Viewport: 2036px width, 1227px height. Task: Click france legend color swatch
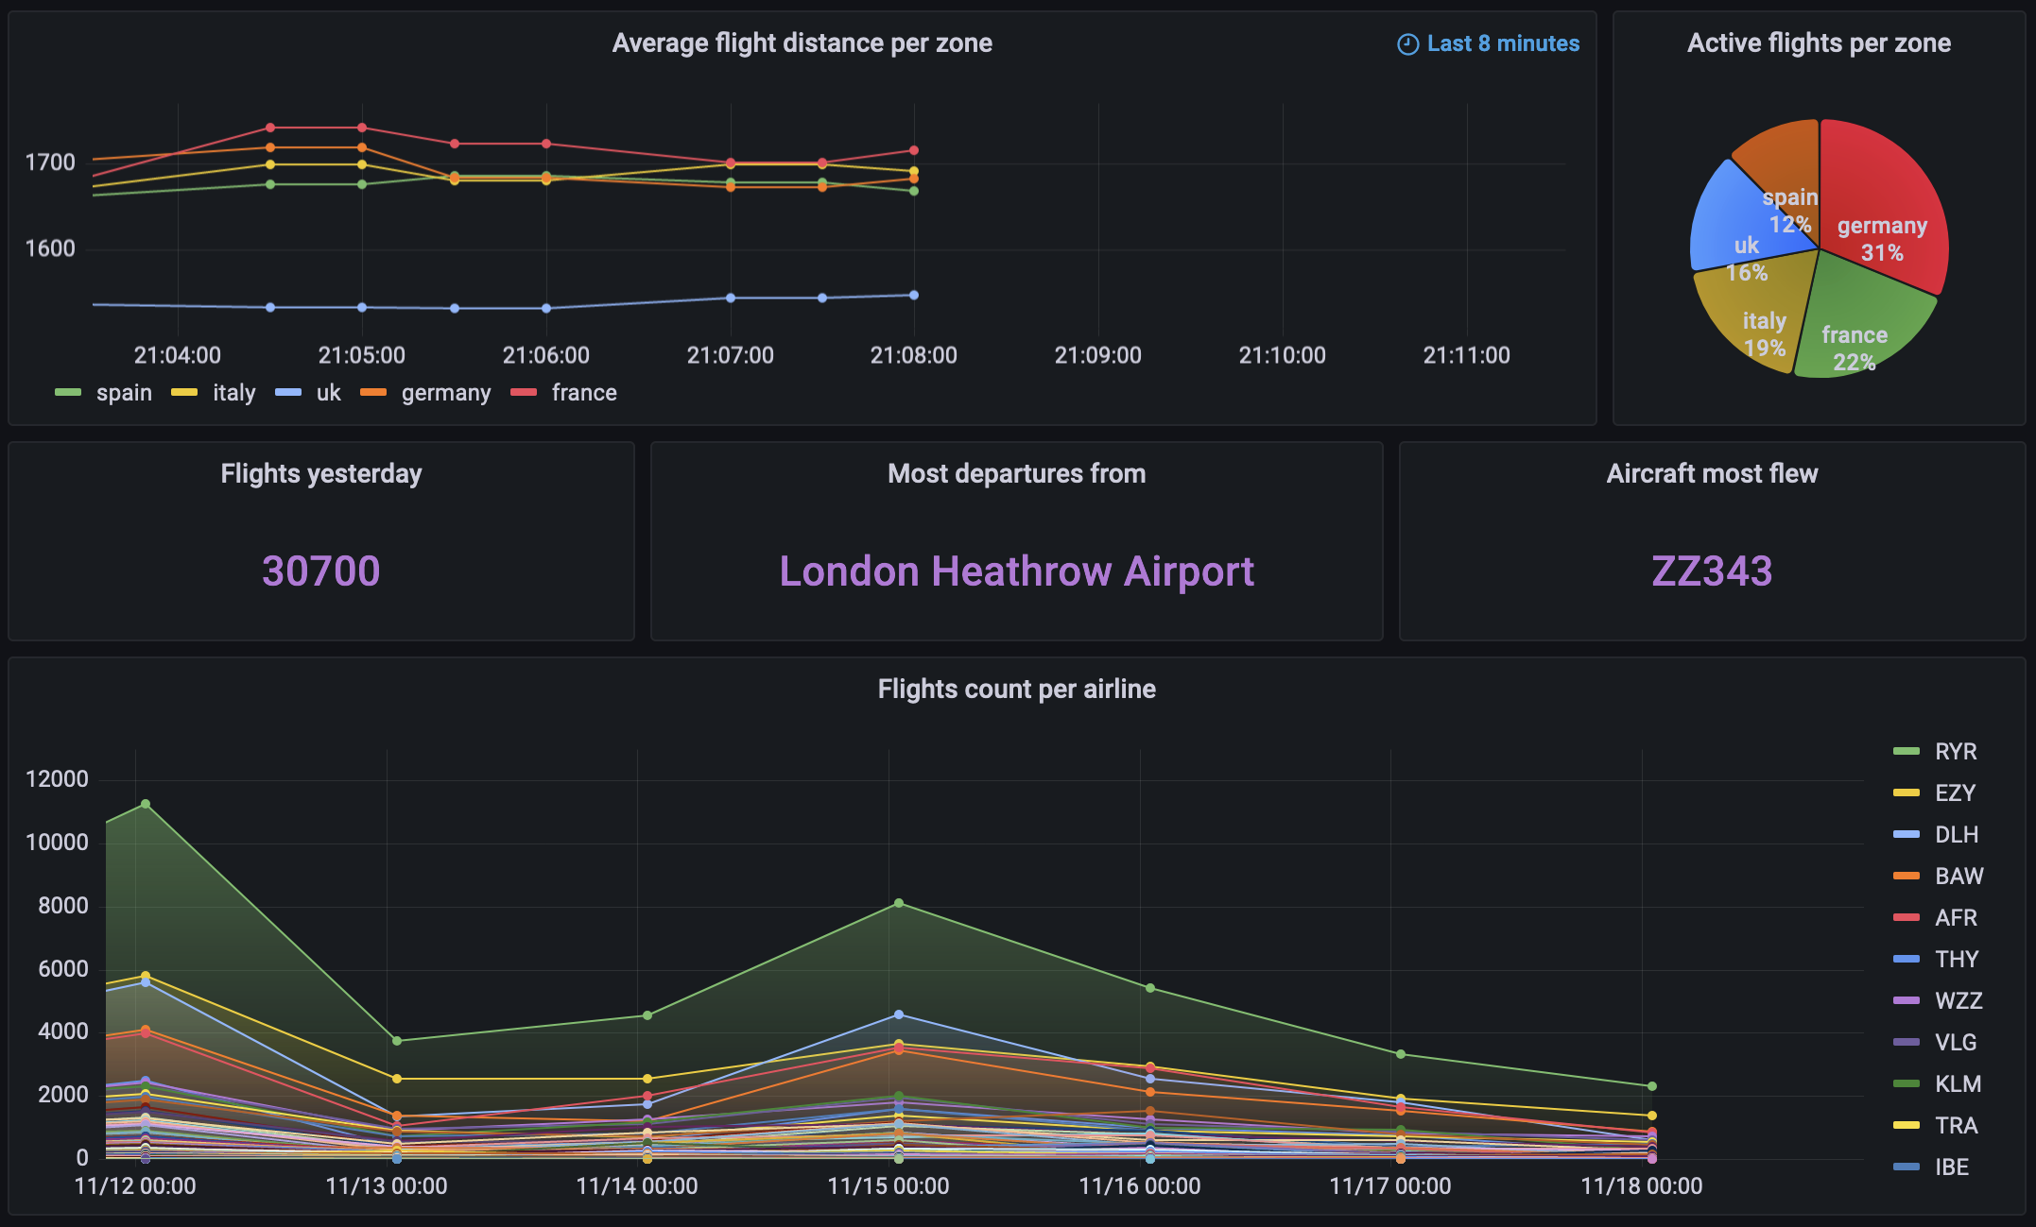pos(524,393)
